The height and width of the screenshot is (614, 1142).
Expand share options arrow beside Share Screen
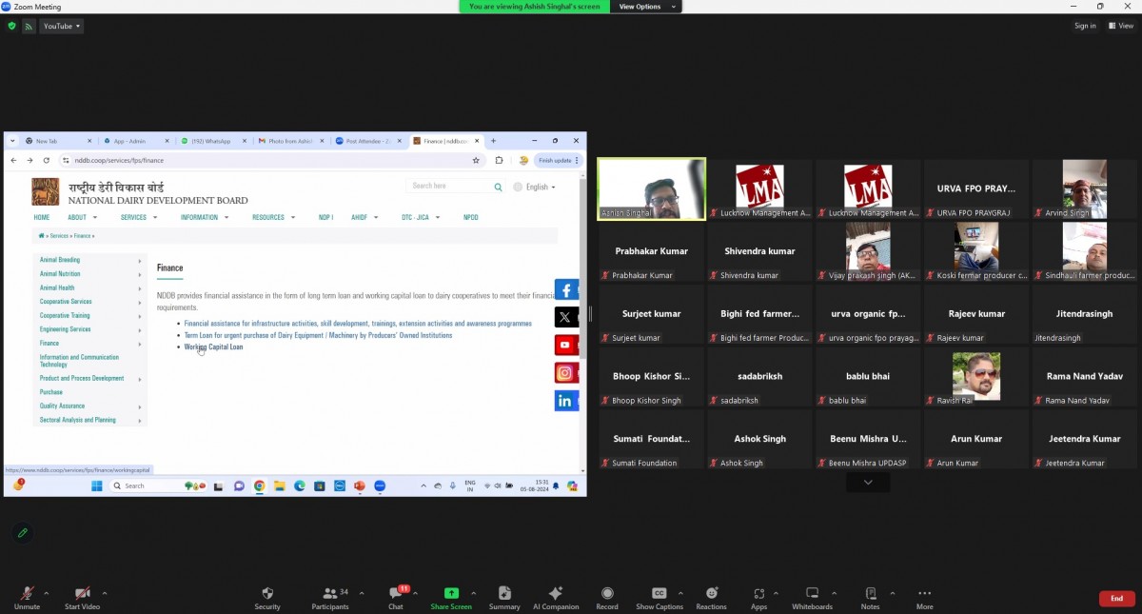pyautogui.click(x=473, y=593)
